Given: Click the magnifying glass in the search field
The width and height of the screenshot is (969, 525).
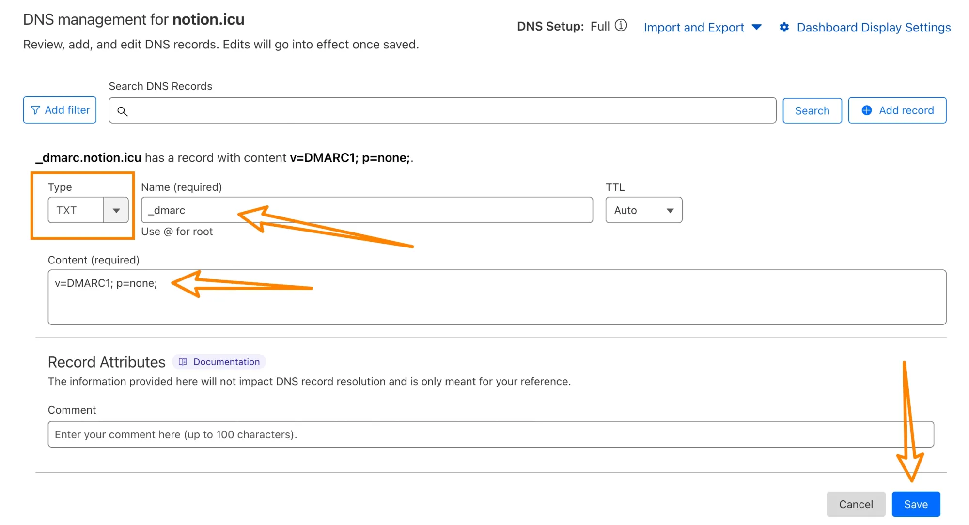Looking at the screenshot, I should (123, 111).
